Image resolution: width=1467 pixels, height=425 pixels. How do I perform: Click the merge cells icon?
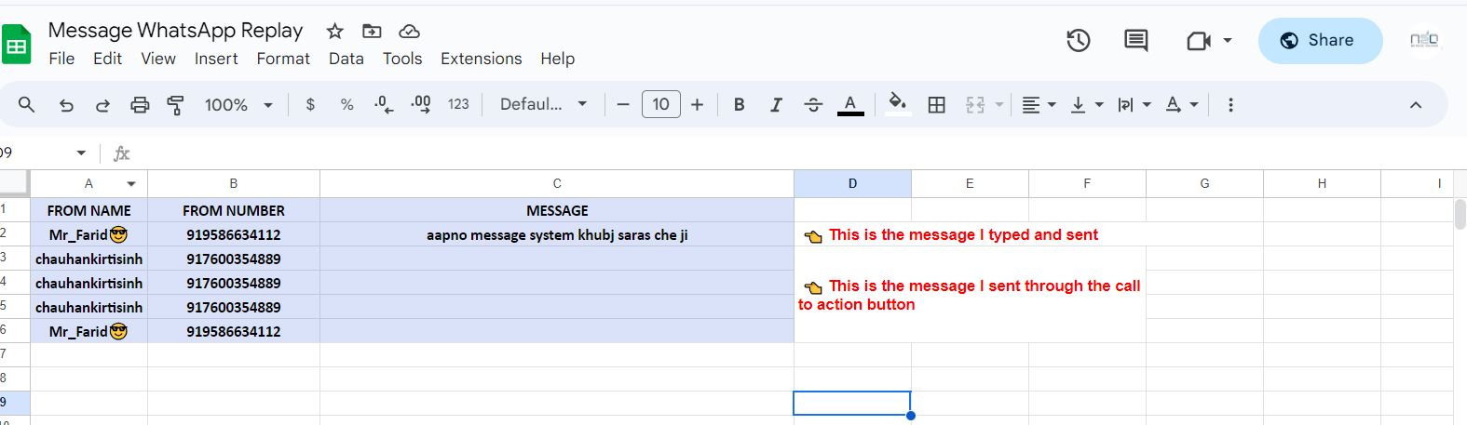975,104
